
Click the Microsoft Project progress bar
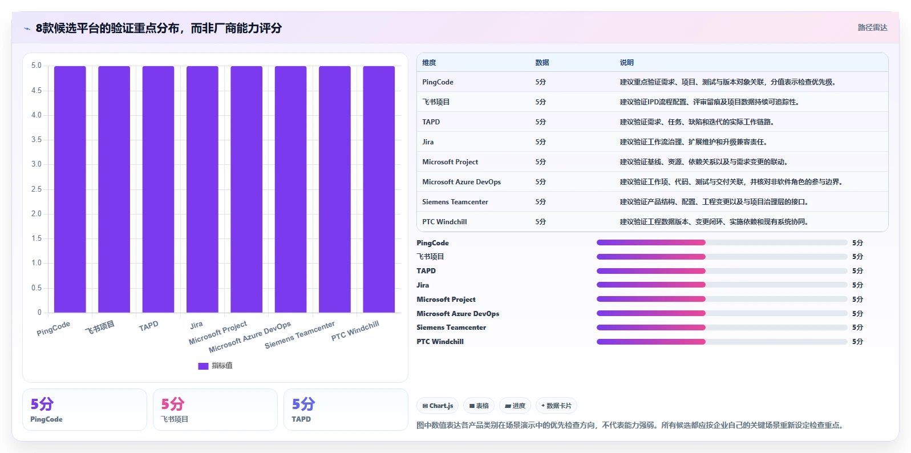click(722, 299)
